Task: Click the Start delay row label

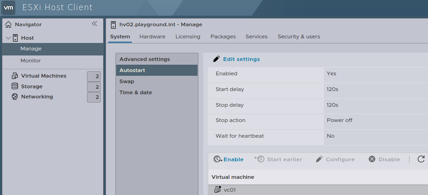Action: (230, 89)
